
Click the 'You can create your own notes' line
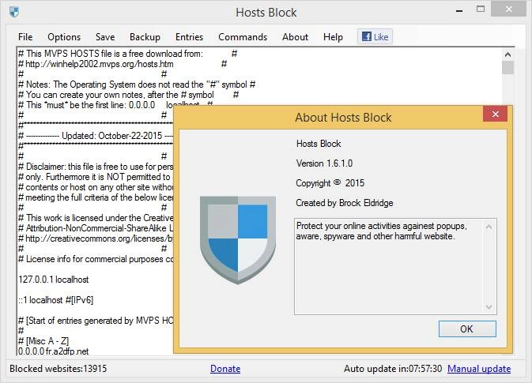116,95
